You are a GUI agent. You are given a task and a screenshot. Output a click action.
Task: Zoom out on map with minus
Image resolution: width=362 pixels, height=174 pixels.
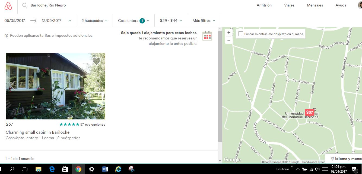click(x=229, y=40)
